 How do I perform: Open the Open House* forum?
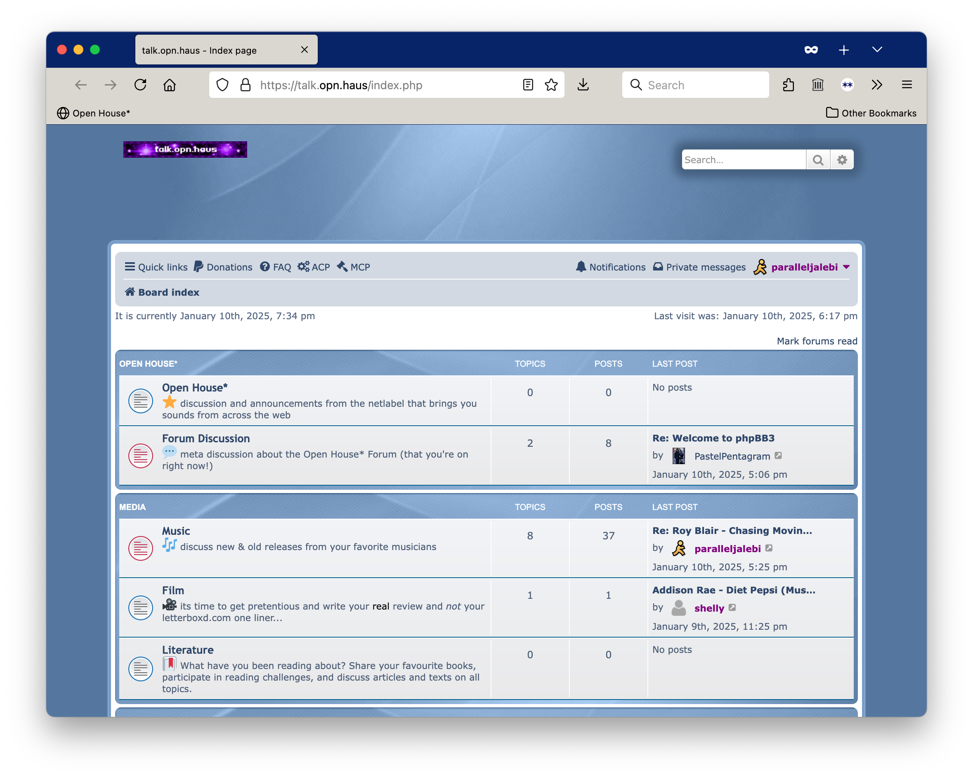[x=194, y=387]
